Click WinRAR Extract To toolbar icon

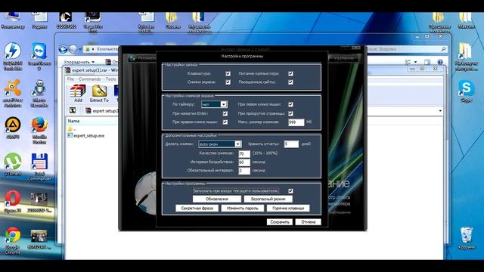[99, 93]
